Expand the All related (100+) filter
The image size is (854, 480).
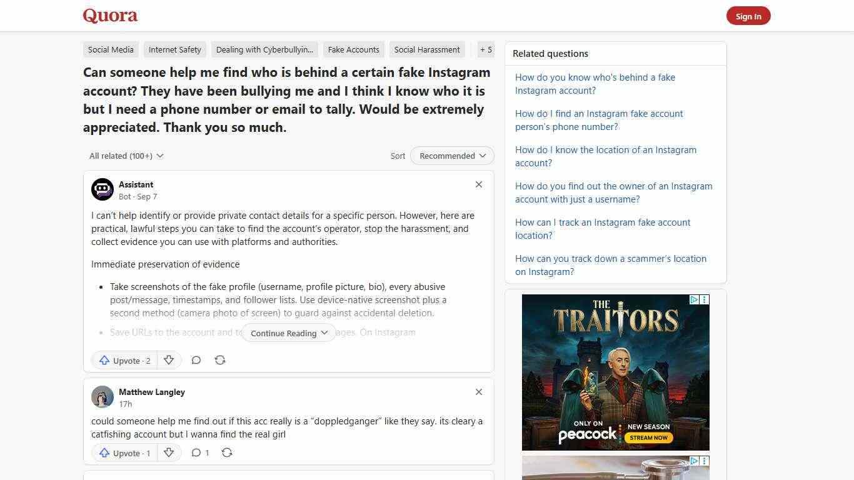[x=126, y=156]
